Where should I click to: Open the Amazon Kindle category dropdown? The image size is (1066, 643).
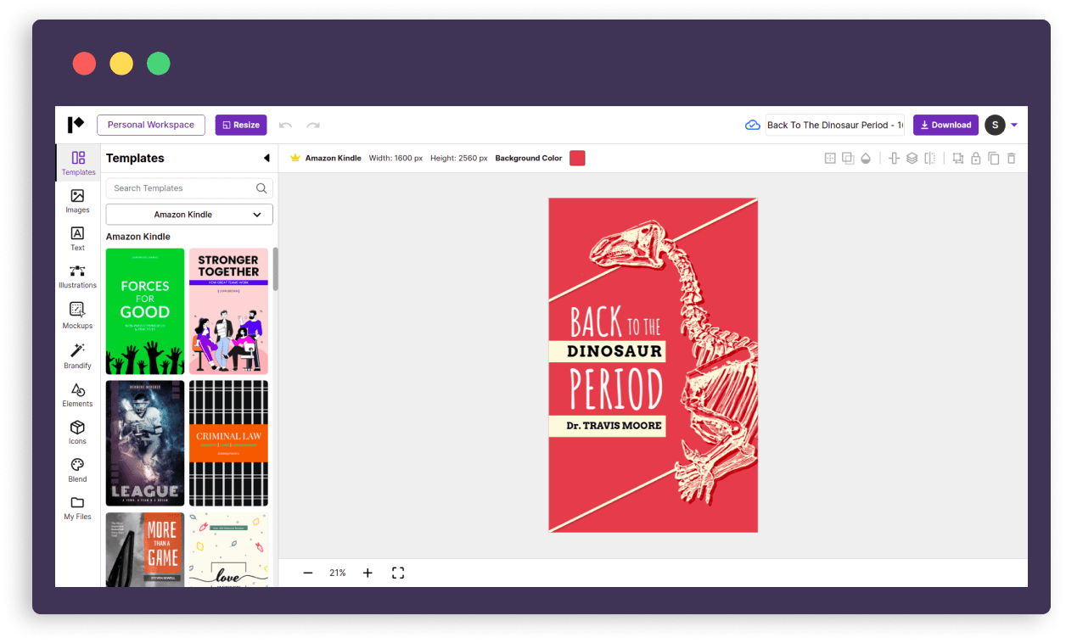point(189,215)
